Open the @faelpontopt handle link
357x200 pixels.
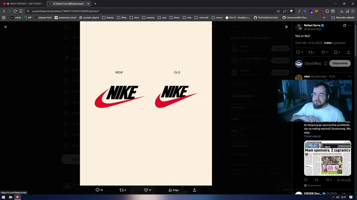click(x=313, y=29)
